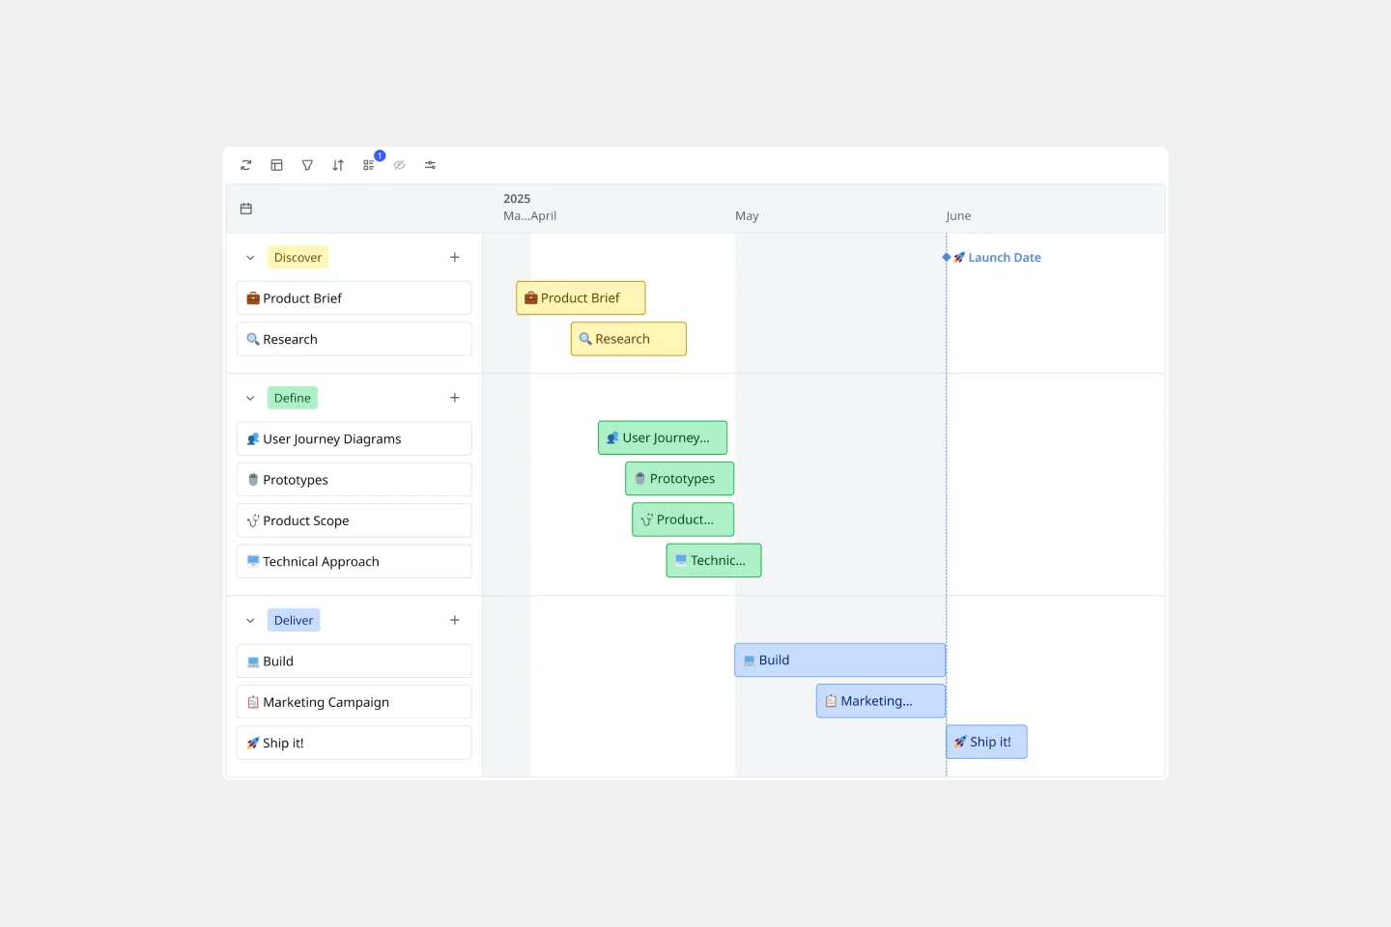1391x927 pixels.
Task: Click the refresh sync icon in toolbar
Action: tap(246, 165)
